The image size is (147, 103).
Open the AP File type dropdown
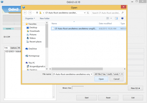[109, 74]
